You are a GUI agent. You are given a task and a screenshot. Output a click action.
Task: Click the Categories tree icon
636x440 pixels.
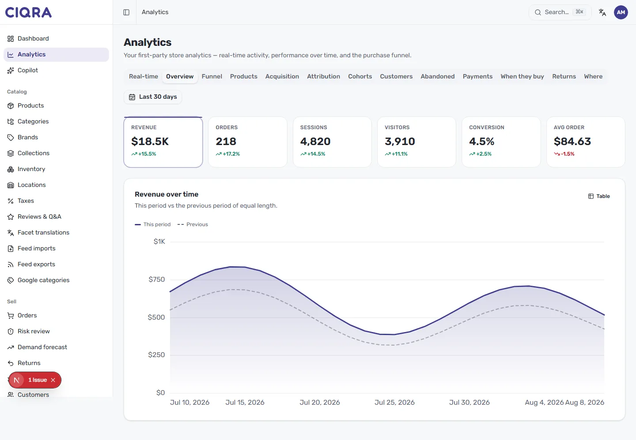coord(11,122)
